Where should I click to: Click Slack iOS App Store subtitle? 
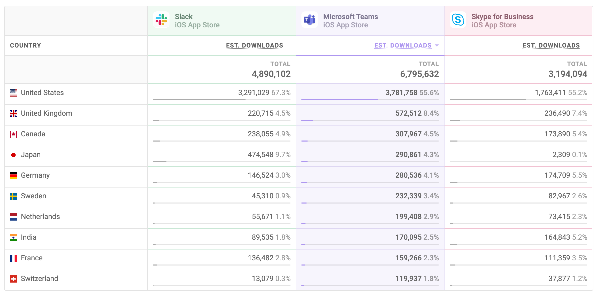pyautogui.click(x=197, y=25)
